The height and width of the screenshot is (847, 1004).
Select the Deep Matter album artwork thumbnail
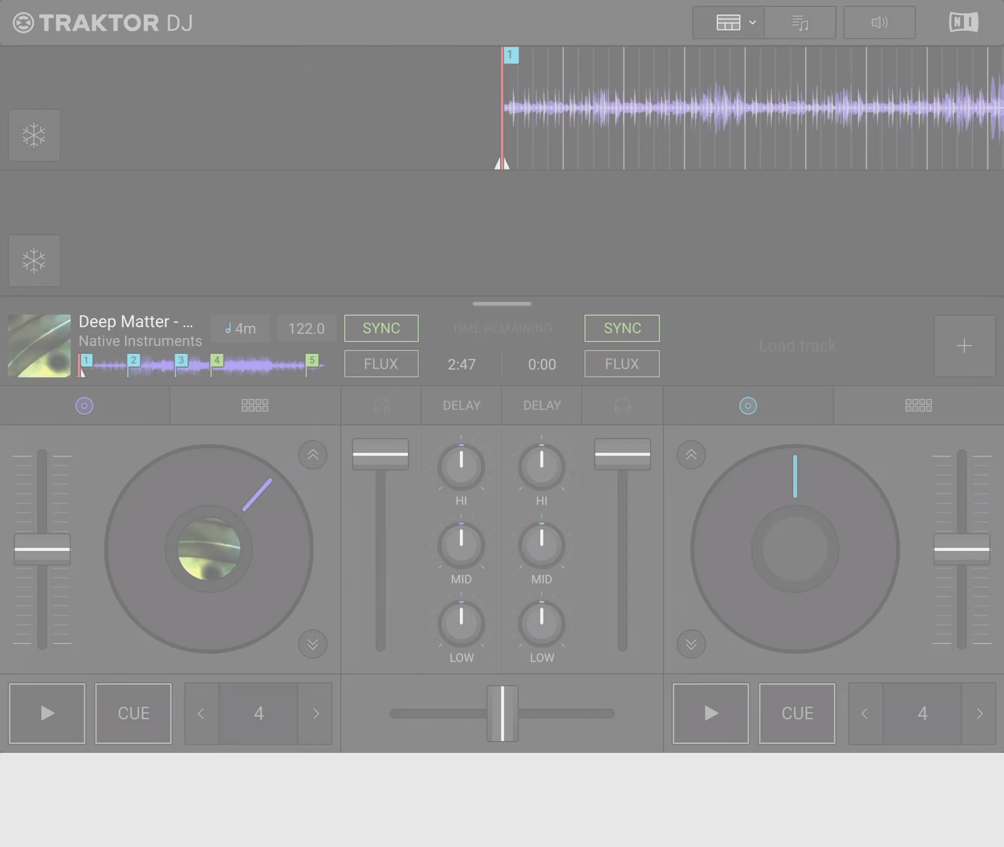(39, 346)
